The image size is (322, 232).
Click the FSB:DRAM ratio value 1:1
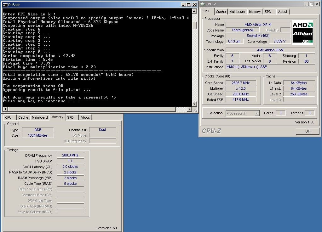coord(70,161)
